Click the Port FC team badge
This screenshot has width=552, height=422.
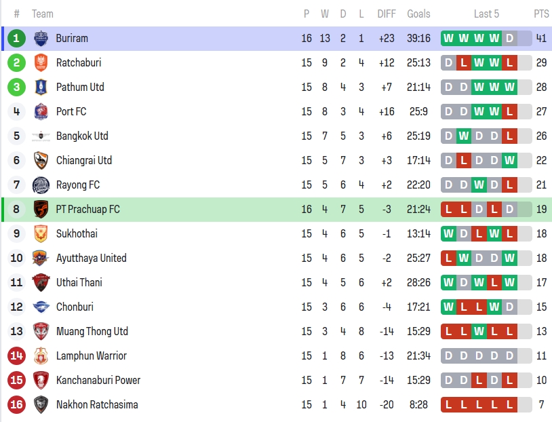click(x=41, y=112)
